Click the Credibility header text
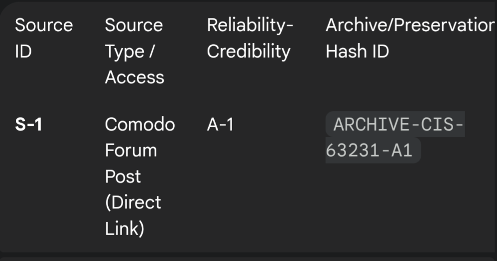497x261 pixels. 248,51
